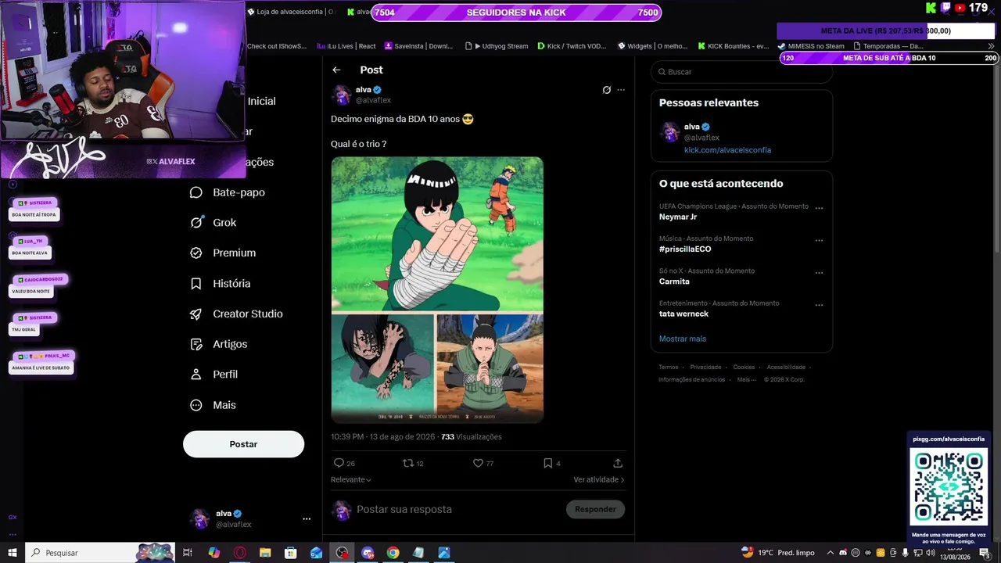Open the Grok icon beside post options

click(x=606, y=90)
